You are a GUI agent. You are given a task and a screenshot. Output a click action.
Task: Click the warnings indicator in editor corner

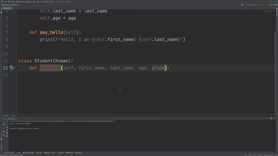(266, 11)
